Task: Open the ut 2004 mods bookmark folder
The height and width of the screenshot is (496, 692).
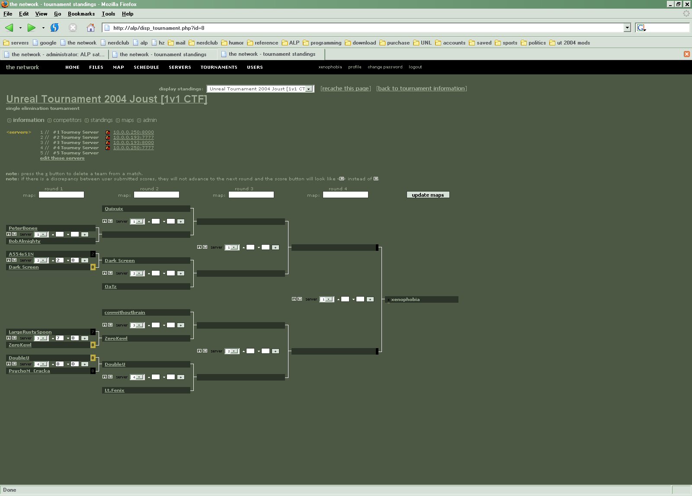Action: (570, 43)
